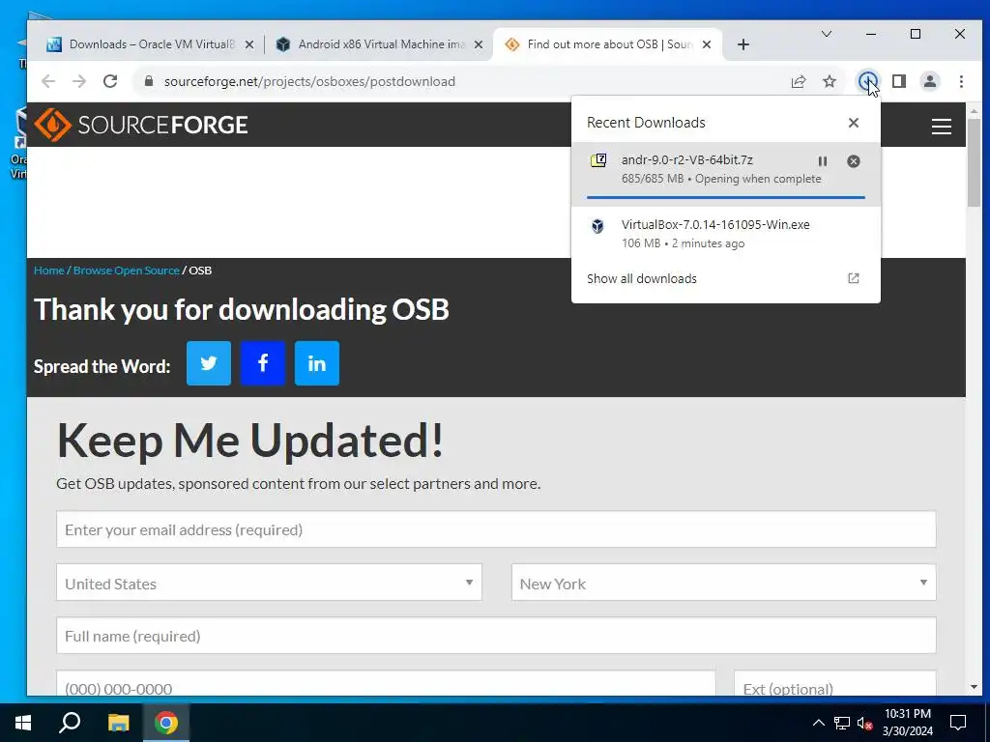Open the taskbar clock showing 10:31 PM
The height and width of the screenshot is (742, 990).
click(907, 723)
